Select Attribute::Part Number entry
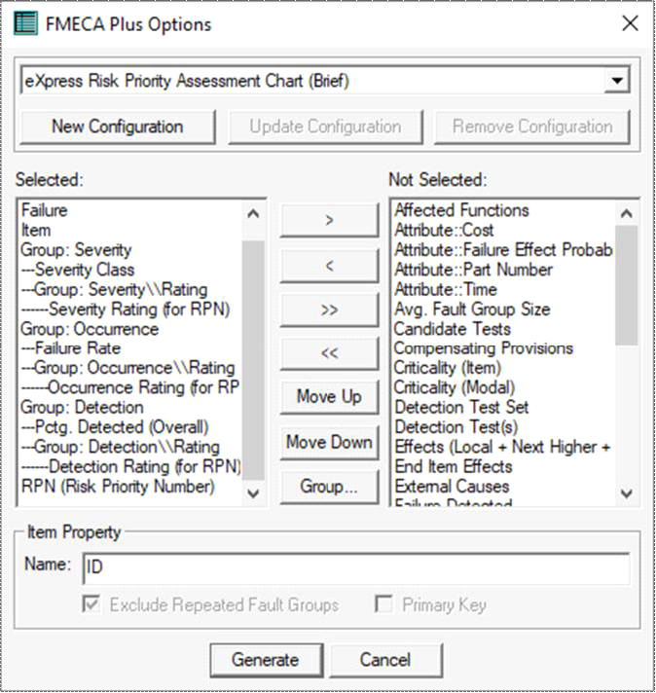The height and width of the screenshot is (693, 656). point(473,270)
